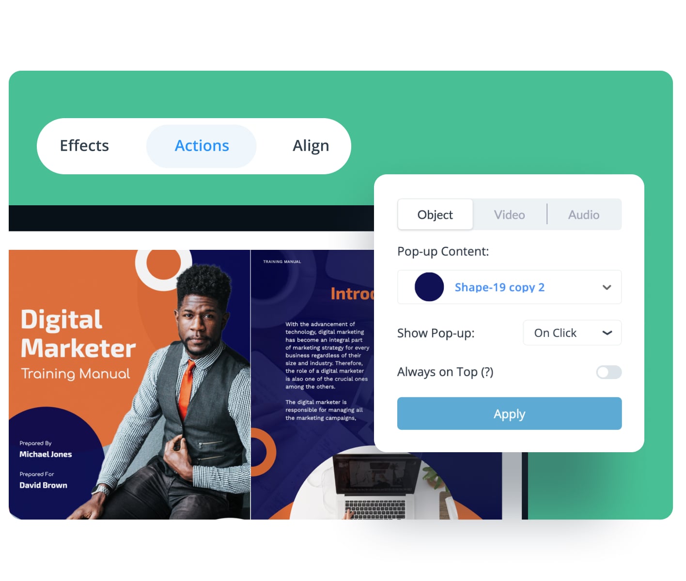Screen dimensions: 686x581
Task: Expand the Pop-up Content dropdown chevron
Action: [607, 287]
